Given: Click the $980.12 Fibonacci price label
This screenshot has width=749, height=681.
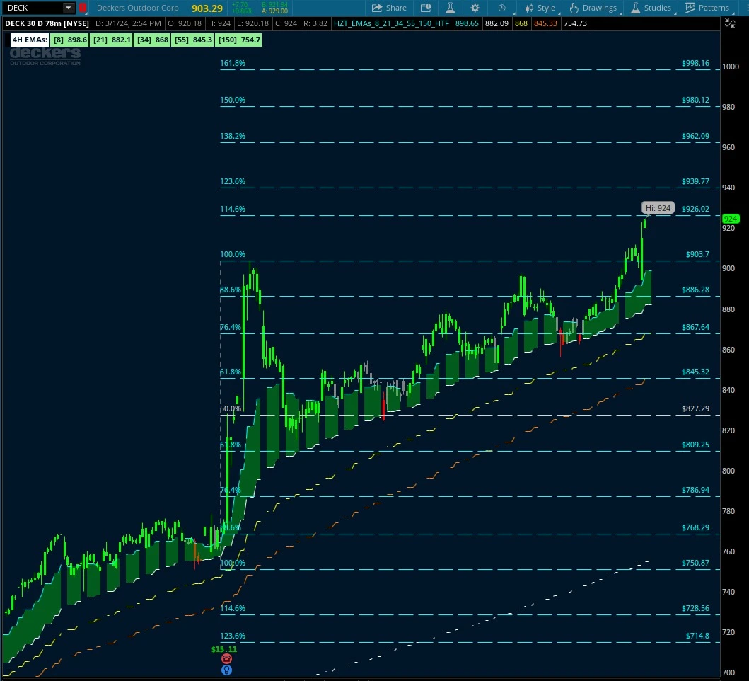Looking at the screenshot, I should click(x=695, y=100).
